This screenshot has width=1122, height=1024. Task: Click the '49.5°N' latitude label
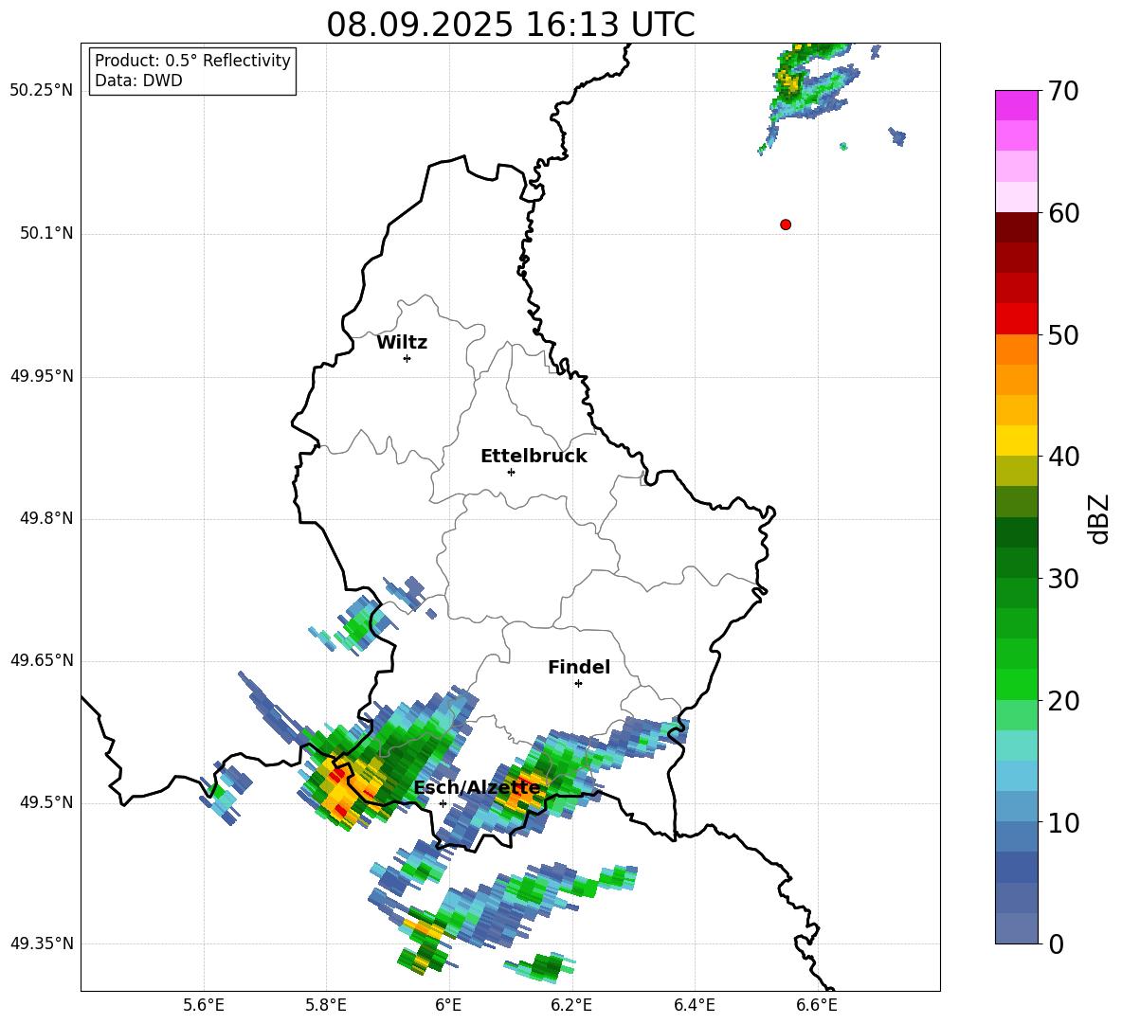tap(45, 802)
